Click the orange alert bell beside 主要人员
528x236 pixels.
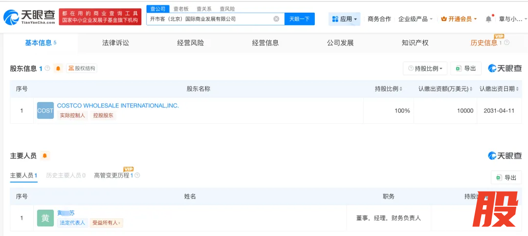click(x=45, y=156)
